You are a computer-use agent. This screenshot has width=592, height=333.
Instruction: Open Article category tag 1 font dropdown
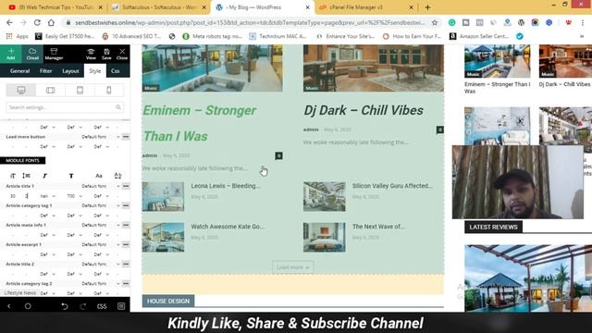coord(101,205)
